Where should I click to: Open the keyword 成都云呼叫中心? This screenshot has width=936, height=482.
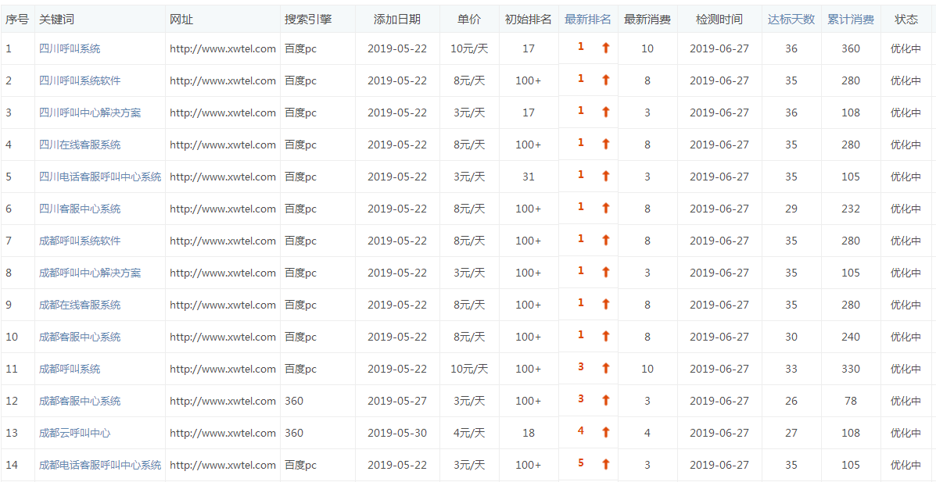pyautogui.click(x=74, y=433)
